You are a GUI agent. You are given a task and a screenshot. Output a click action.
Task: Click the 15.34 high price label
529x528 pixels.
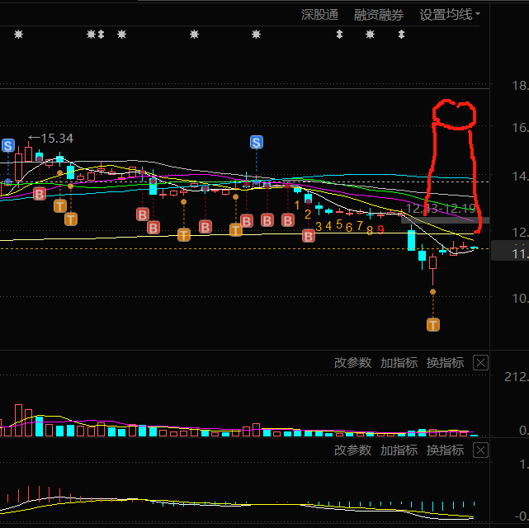[x=51, y=139]
